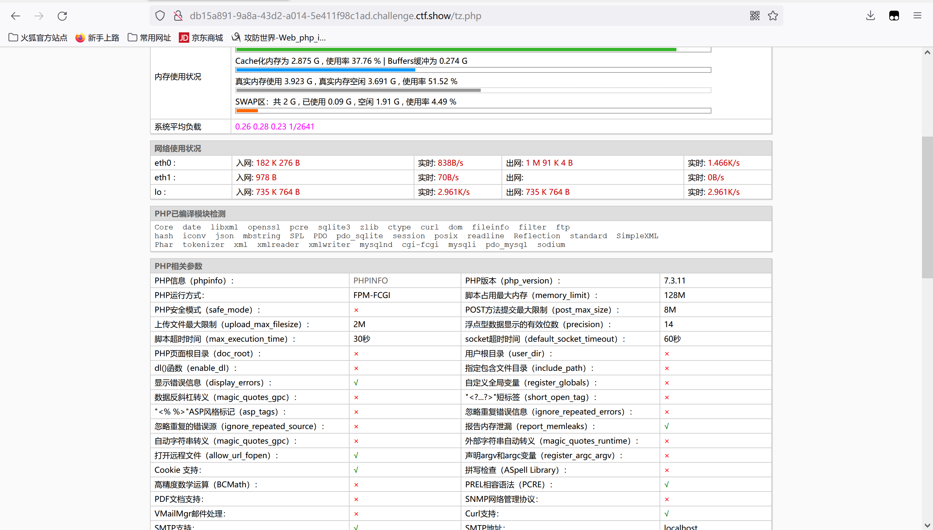Click upload_max_filesize value 2M
The image size is (933, 530).
click(359, 324)
